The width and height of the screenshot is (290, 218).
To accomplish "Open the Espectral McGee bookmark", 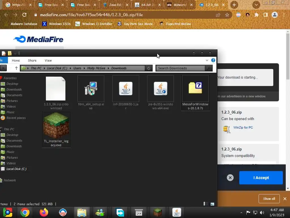I will 175,24.
